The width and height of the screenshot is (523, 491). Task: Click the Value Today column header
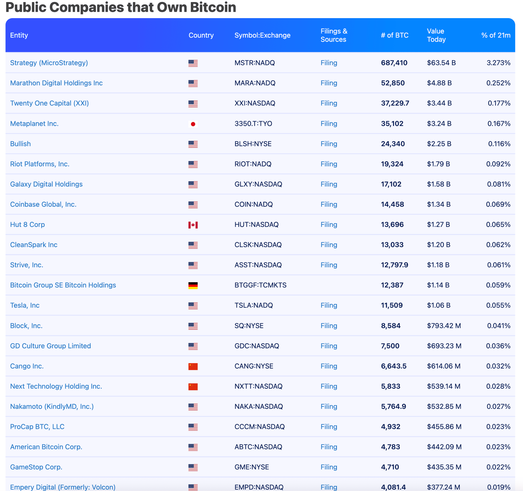(436, 35)
